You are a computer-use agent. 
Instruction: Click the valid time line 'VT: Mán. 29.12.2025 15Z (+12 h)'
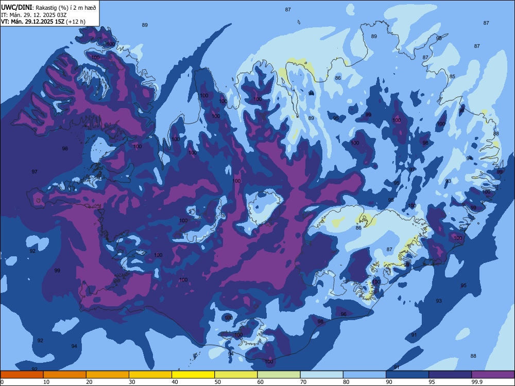[x=43, y=22]
